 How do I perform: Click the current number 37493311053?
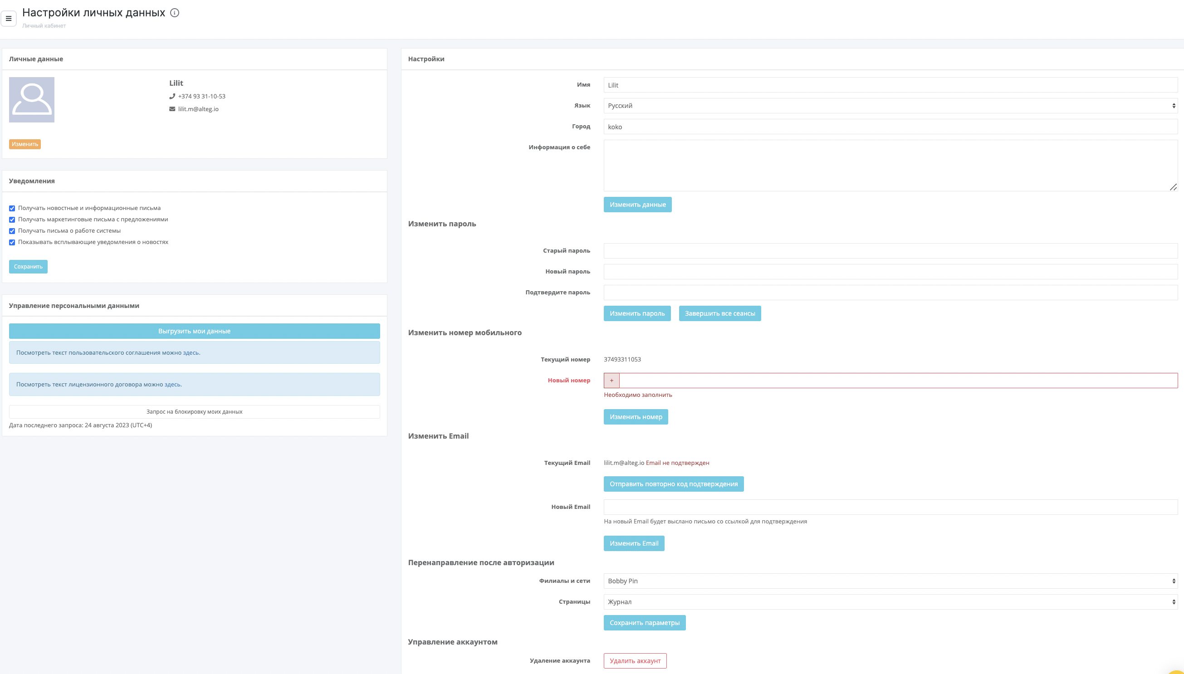pos(622,360)
